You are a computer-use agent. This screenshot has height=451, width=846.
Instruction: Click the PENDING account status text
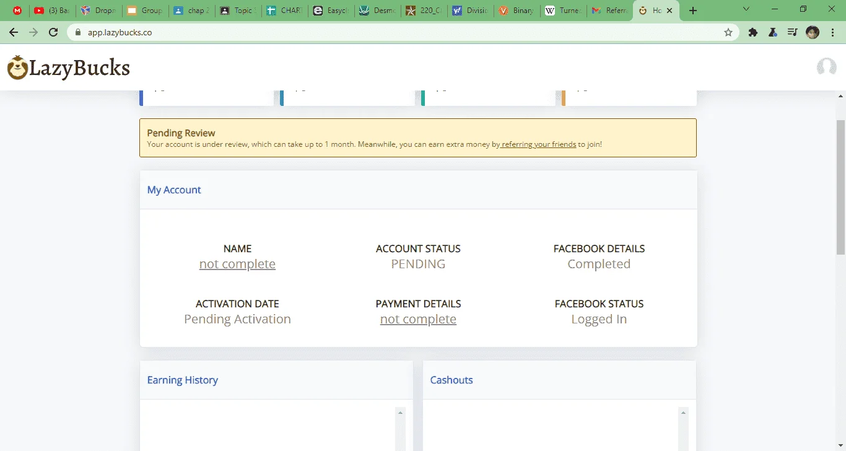[418, 264]
